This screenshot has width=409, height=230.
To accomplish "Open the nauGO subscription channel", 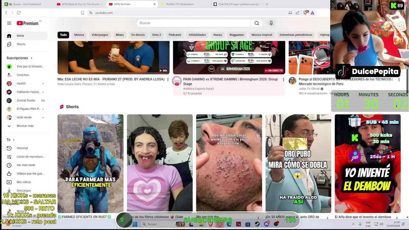I will (x=26, y=83).
